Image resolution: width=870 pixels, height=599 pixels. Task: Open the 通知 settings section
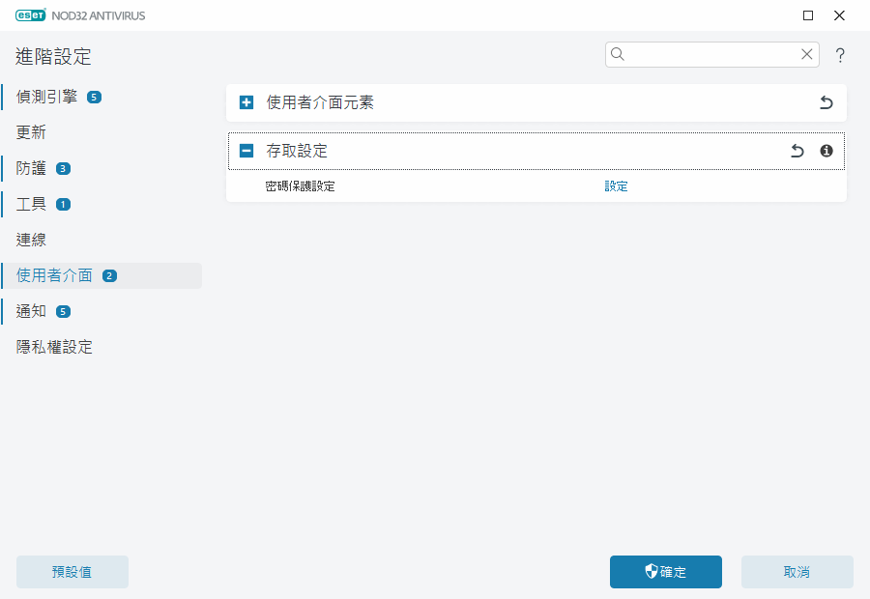tap(29, 310)
